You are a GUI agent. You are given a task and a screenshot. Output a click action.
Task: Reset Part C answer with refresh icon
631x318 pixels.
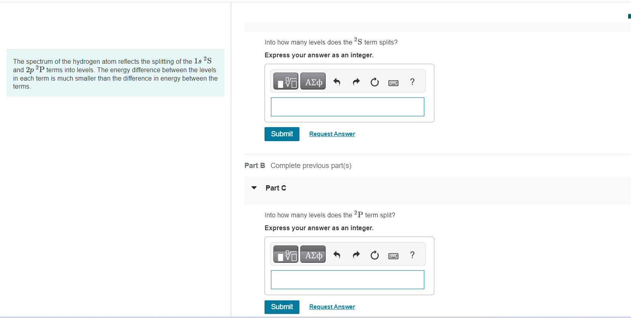[374, 255]
